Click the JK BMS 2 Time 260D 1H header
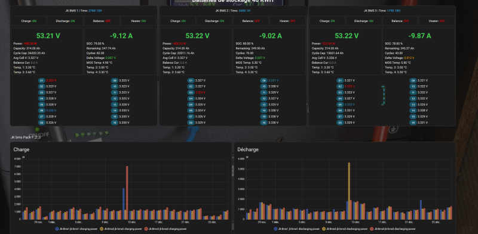 [232, 11]
